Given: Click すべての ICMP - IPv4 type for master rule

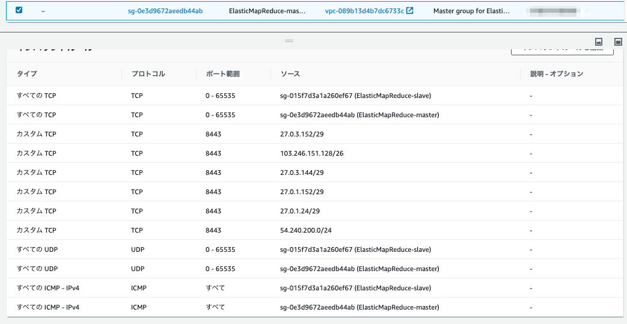Looking at the screenshot, I should (48, 307).
